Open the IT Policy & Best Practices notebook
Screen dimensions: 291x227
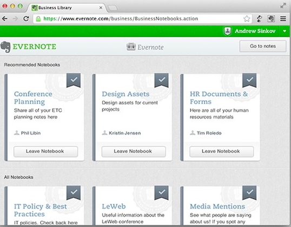40,210
